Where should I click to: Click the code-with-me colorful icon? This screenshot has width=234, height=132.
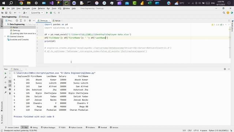point(232,13)
